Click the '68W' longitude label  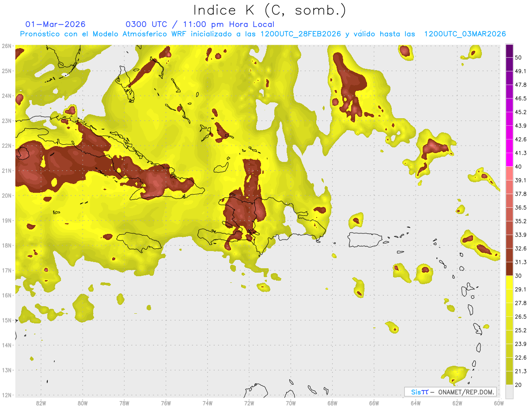coord(333,403)
